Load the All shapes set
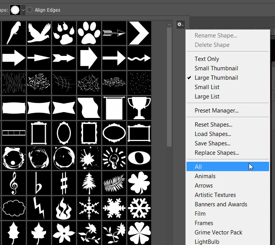Screen dimensions: 275x245 [x=228, y=166]
